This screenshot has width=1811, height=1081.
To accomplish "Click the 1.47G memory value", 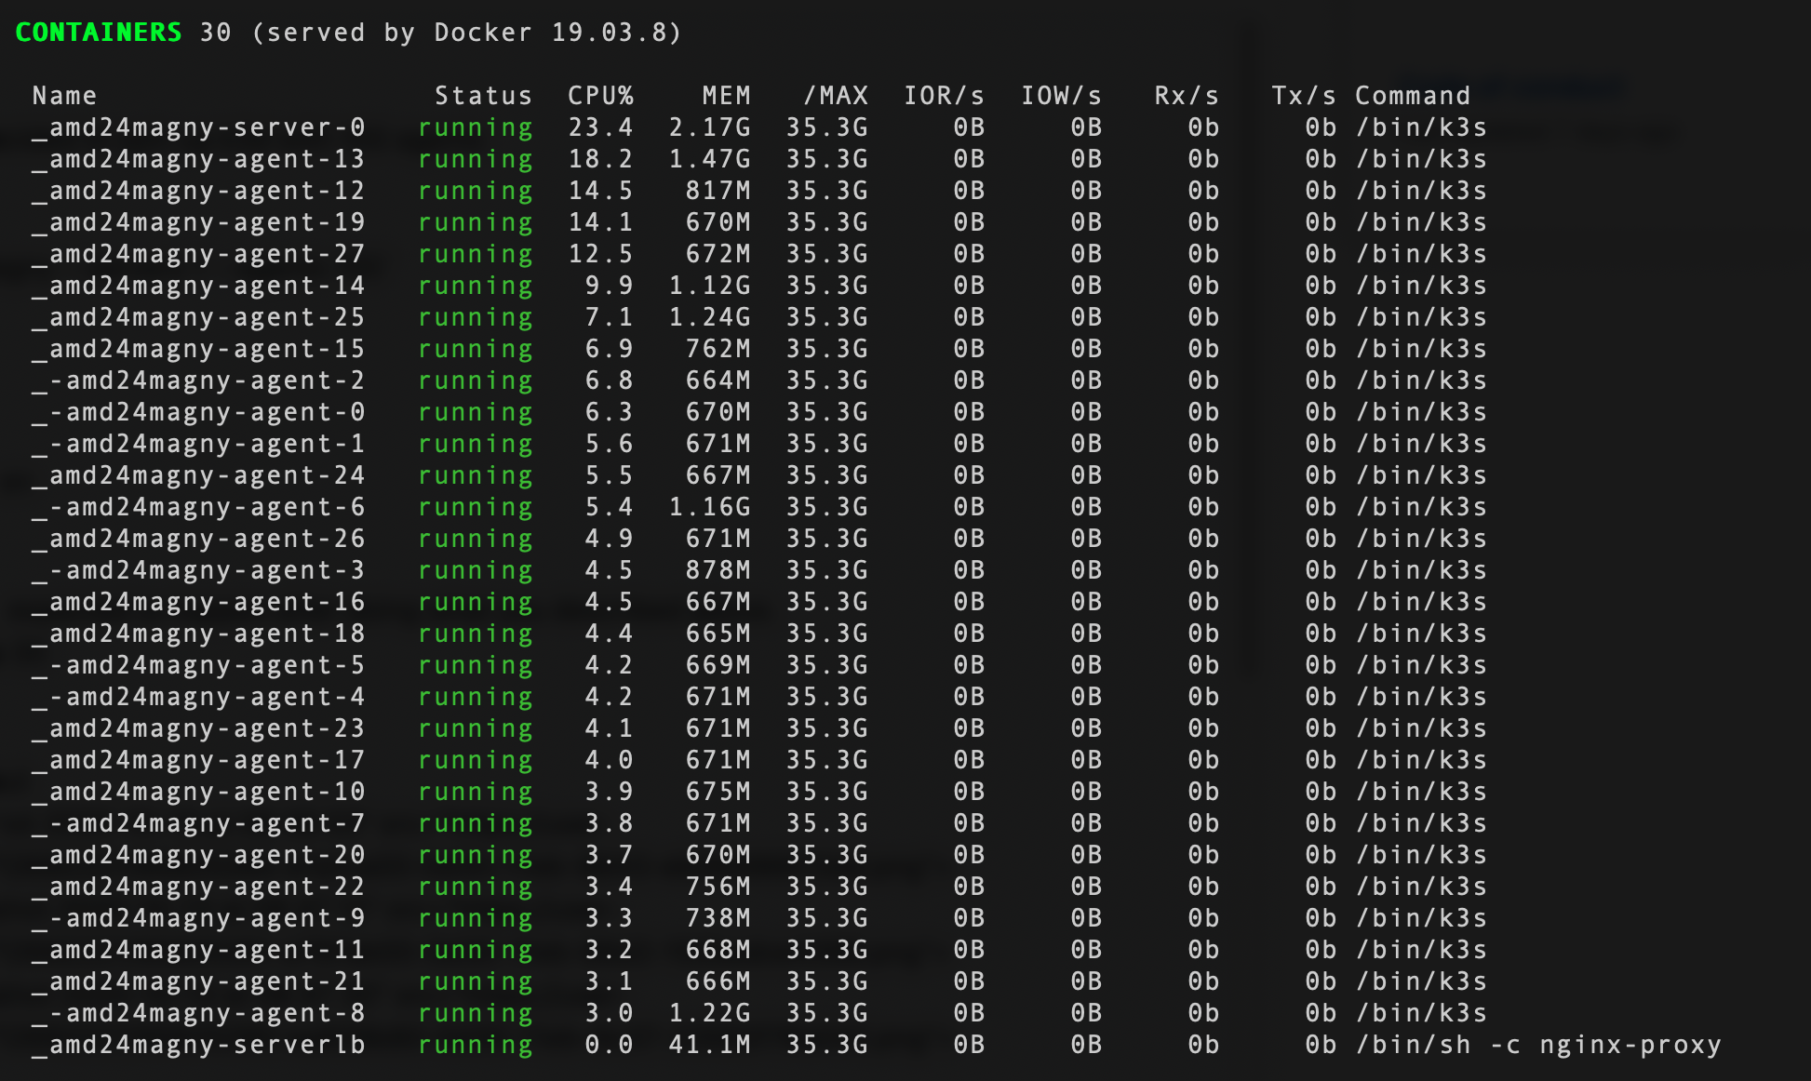I will pos(710,159).
